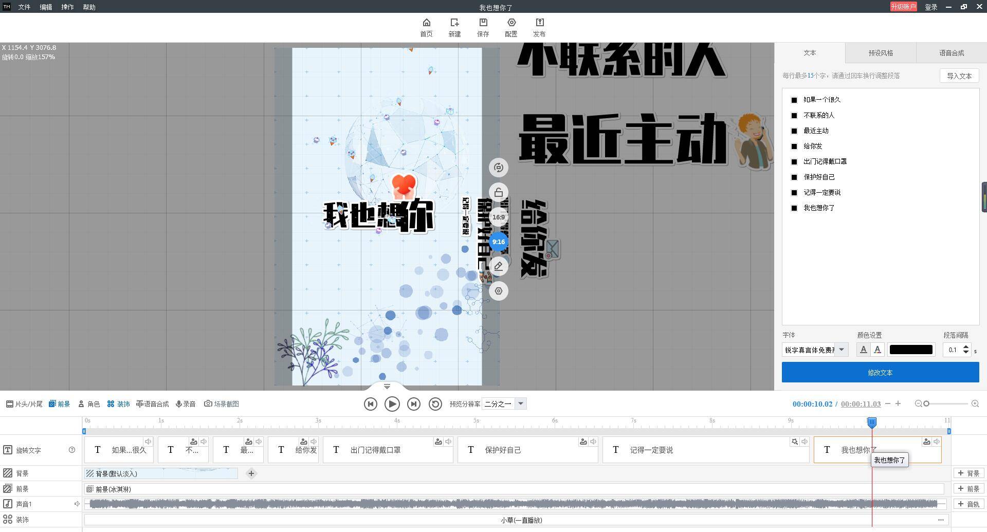Open the 角色 character panel
The width and height of the screenshot is (987, 532).
pos(89,403)
